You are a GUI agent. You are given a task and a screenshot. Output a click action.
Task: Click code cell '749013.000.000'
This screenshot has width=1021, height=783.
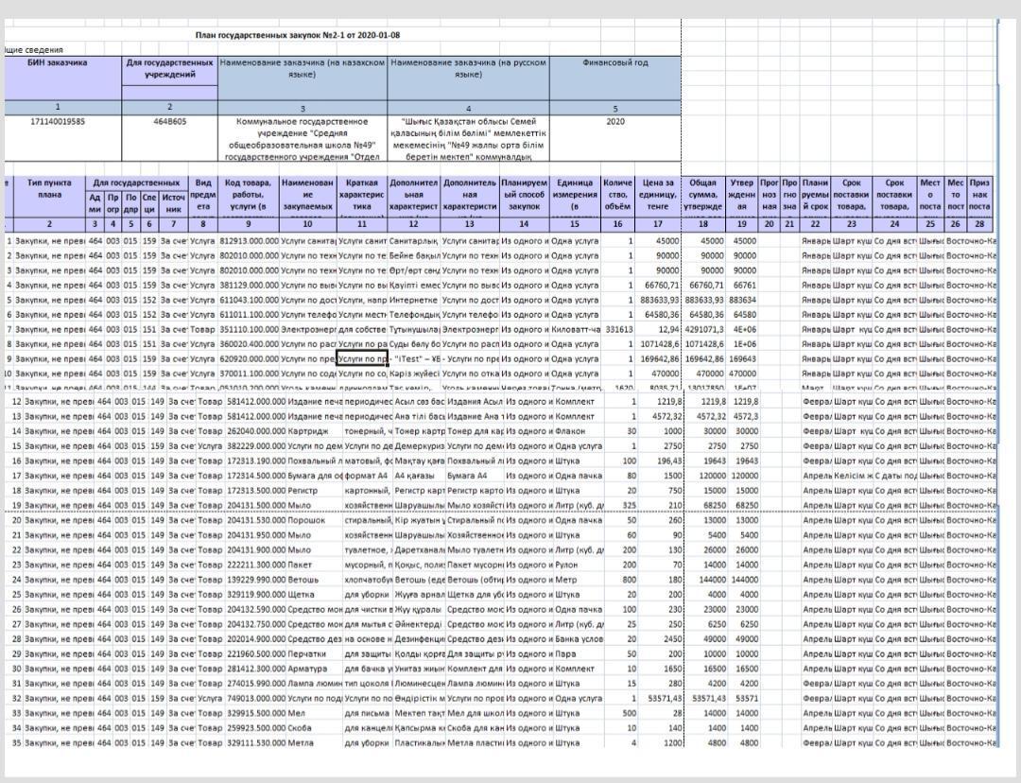point(256,698)
